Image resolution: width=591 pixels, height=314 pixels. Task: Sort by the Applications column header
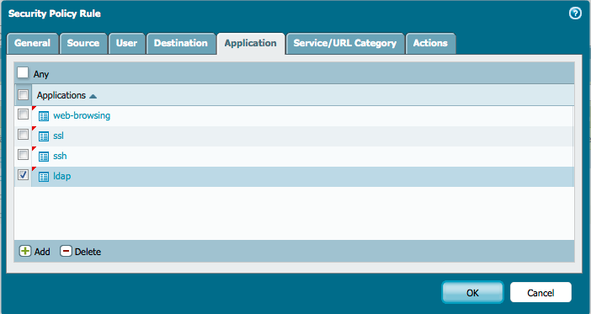click(303, 95)
